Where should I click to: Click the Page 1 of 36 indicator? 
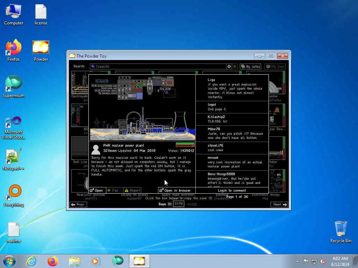pos(237,197)
